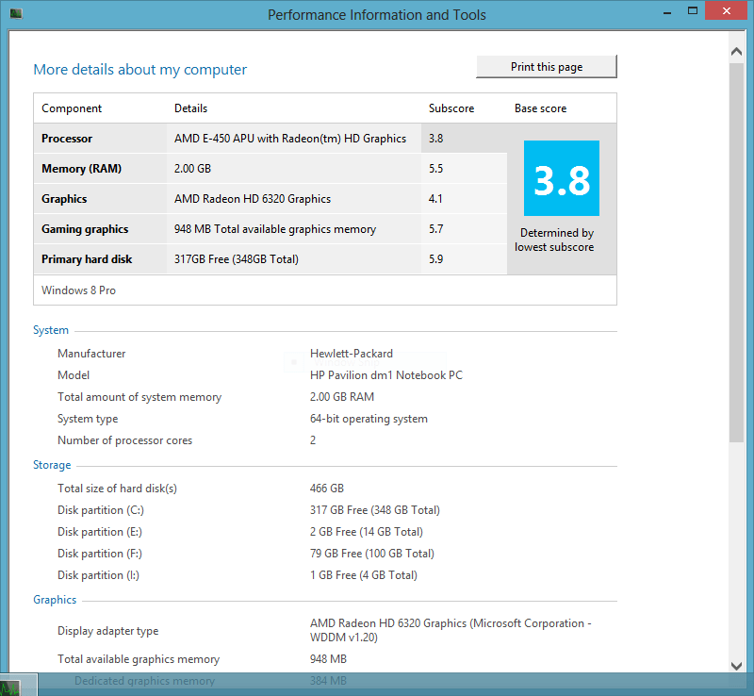The width and height of the screenshot is (754, 696).
Task: Minimize the Performance Information window
Action: click(667, 11)
